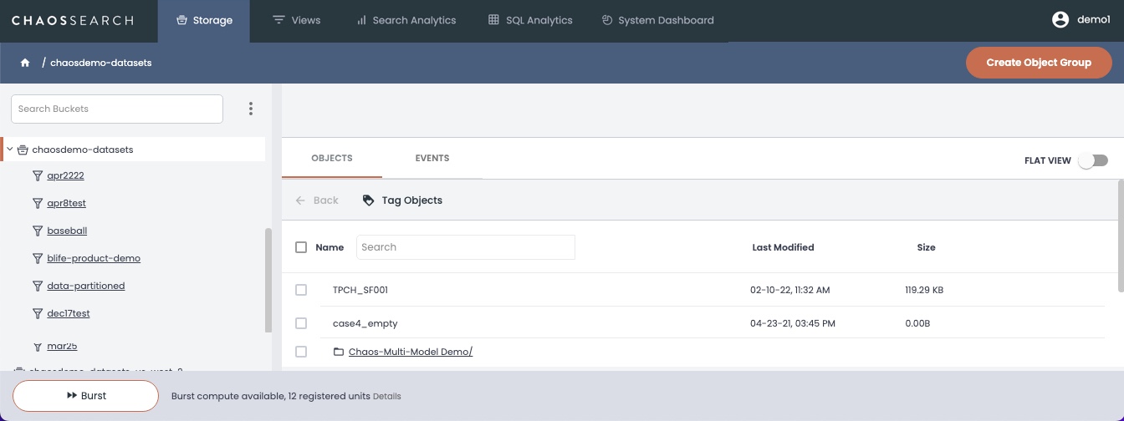Click the Back arrow button
This screenshot has width=1124, height=421.
coord(317,200)
